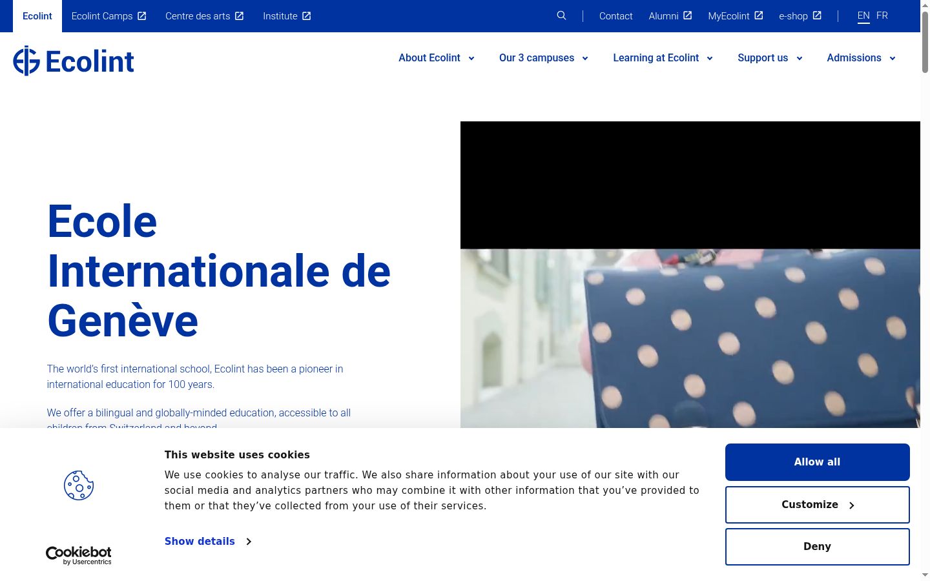Click the 'This website uses cookies' heading
Screen dimensions: 930x581
237,455
